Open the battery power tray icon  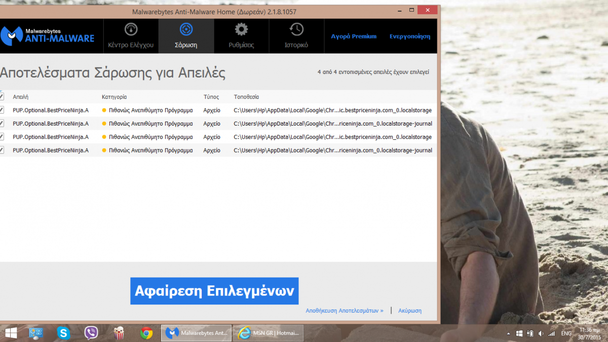(530, 333)
